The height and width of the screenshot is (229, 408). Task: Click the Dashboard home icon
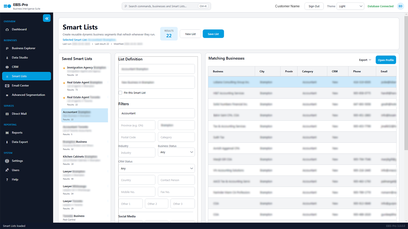[7, 30]
